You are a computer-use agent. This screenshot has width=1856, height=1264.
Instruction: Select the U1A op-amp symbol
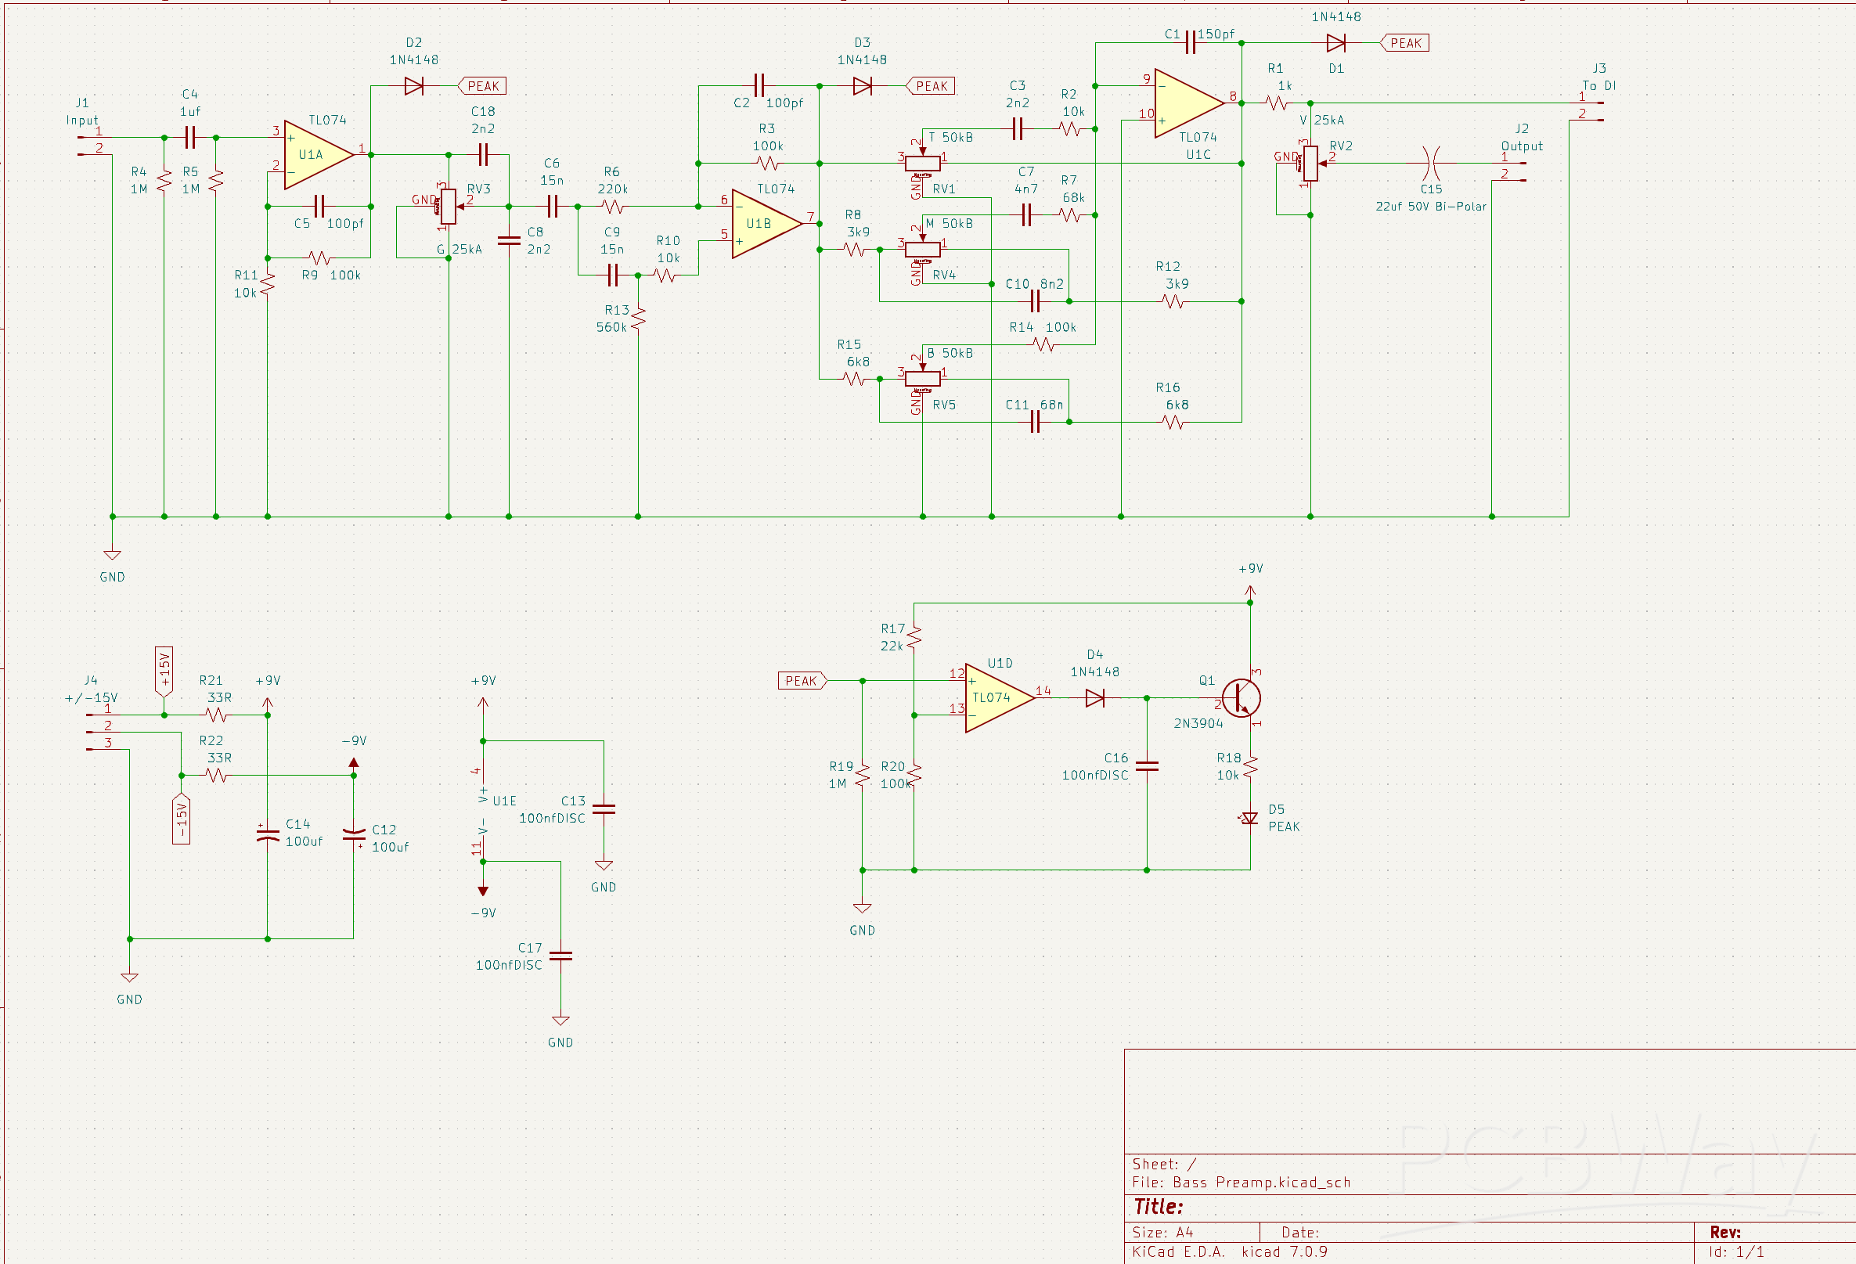[319, 155]
